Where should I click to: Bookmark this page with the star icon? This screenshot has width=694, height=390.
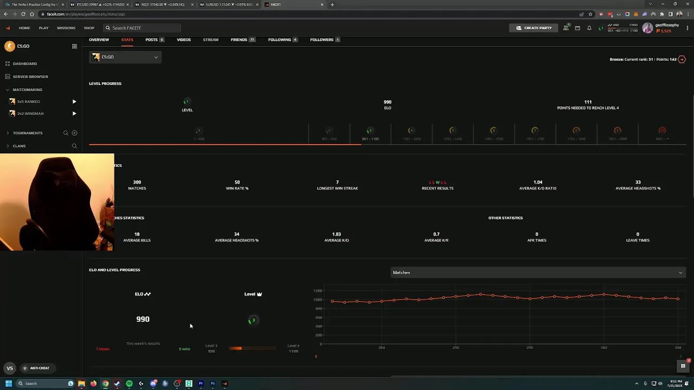[x=590, y=14]
